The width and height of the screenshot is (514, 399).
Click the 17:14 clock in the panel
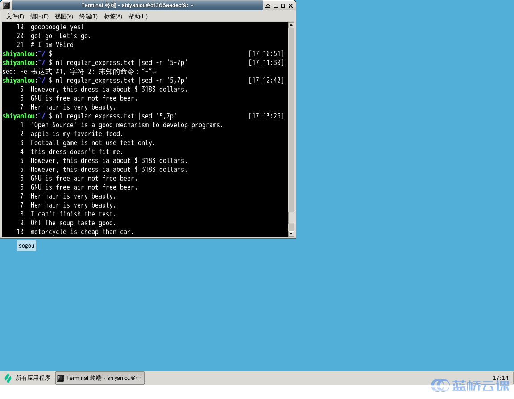(500, 378)
